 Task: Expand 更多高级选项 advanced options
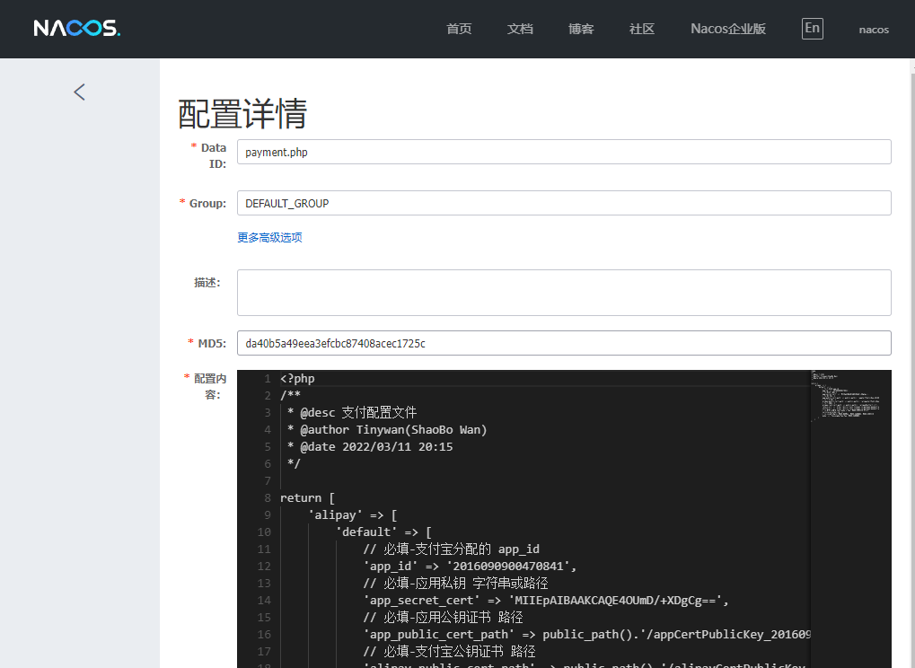(x=269, y=238)
